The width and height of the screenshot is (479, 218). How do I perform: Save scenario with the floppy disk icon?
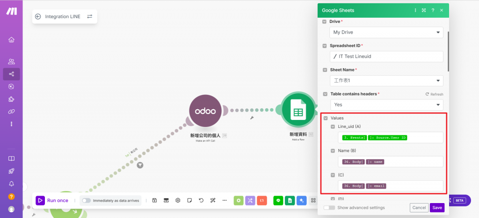click(154, 200)
